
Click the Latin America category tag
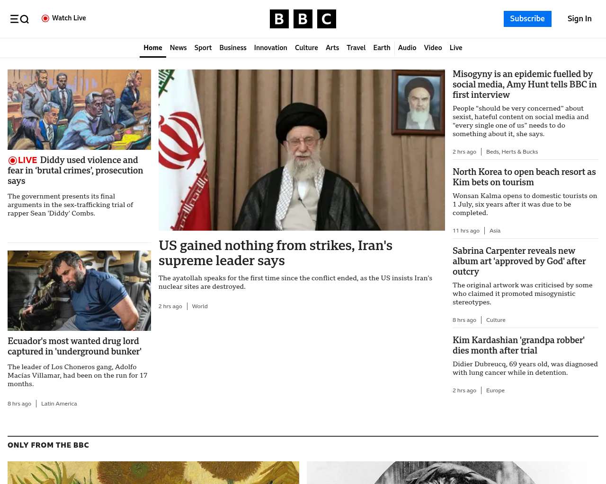pos(59,404)
